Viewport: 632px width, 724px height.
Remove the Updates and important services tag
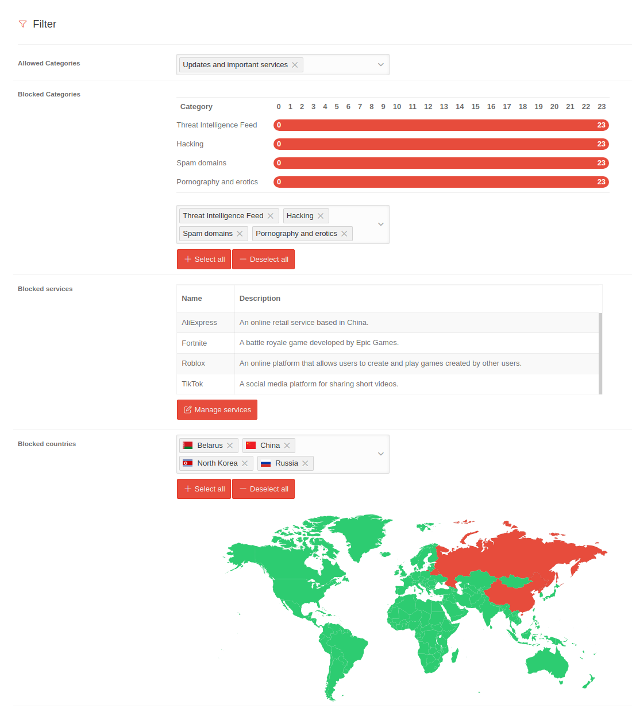[x=295, y=65]
